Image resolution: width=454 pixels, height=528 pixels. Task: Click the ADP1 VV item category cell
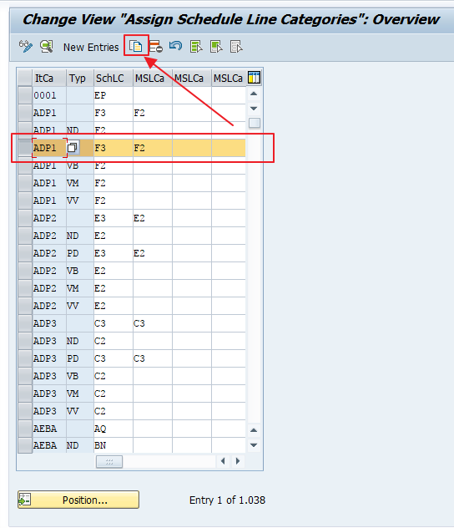pyautogui.click(x=49, y=201)
